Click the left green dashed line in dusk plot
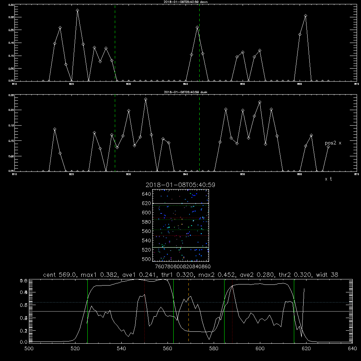The height and width of the screenshot is (361, 361). (115, 133)
